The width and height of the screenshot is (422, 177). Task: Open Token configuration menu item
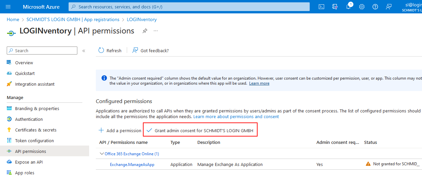coord(34,141)
